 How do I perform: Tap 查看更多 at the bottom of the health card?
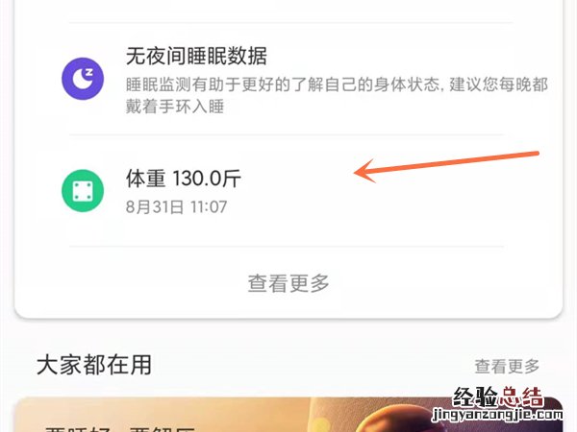coord(288,283)
